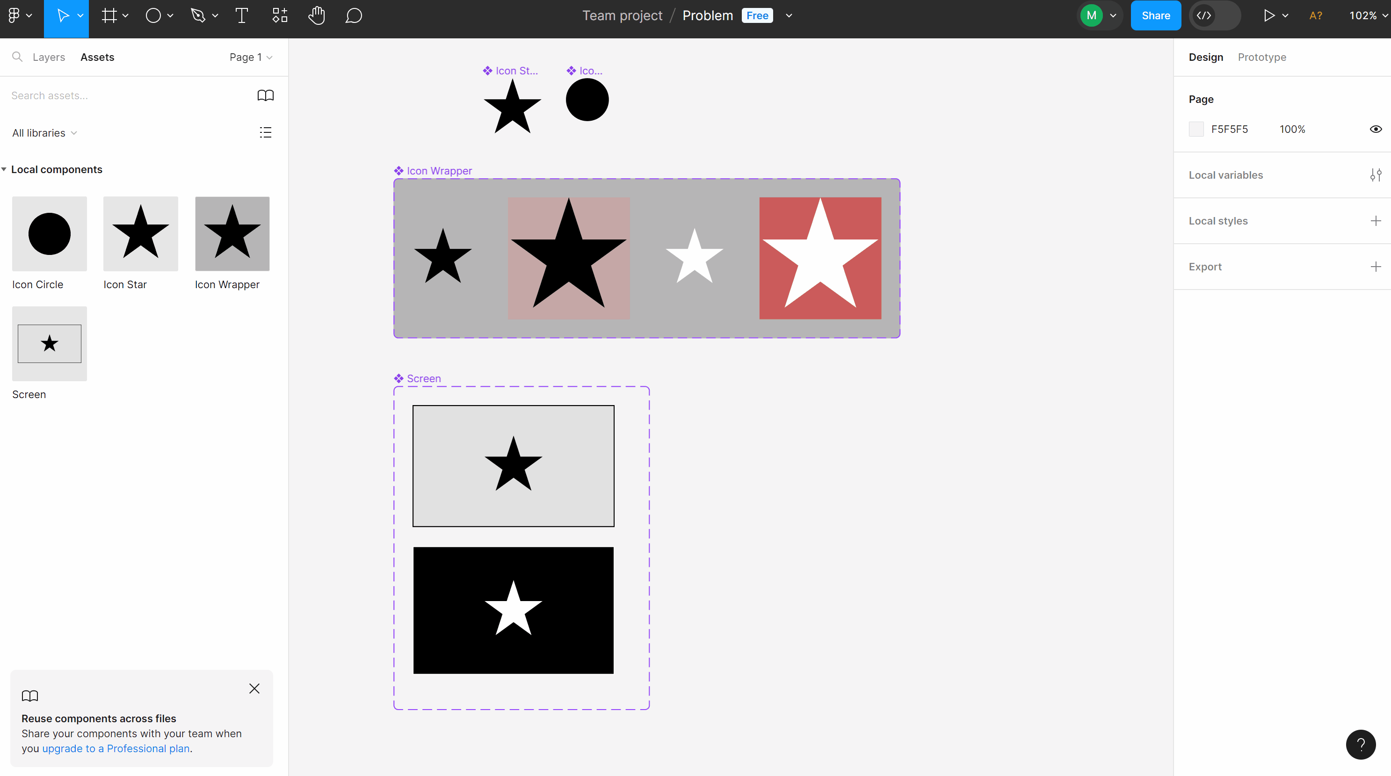Click the Free plan badge

[x=757, y=15]
